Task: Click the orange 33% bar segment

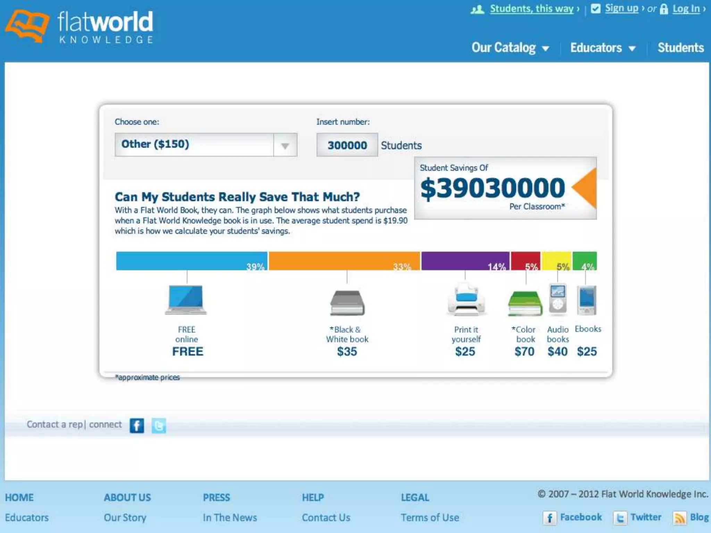Action: [x=344, y=261]
